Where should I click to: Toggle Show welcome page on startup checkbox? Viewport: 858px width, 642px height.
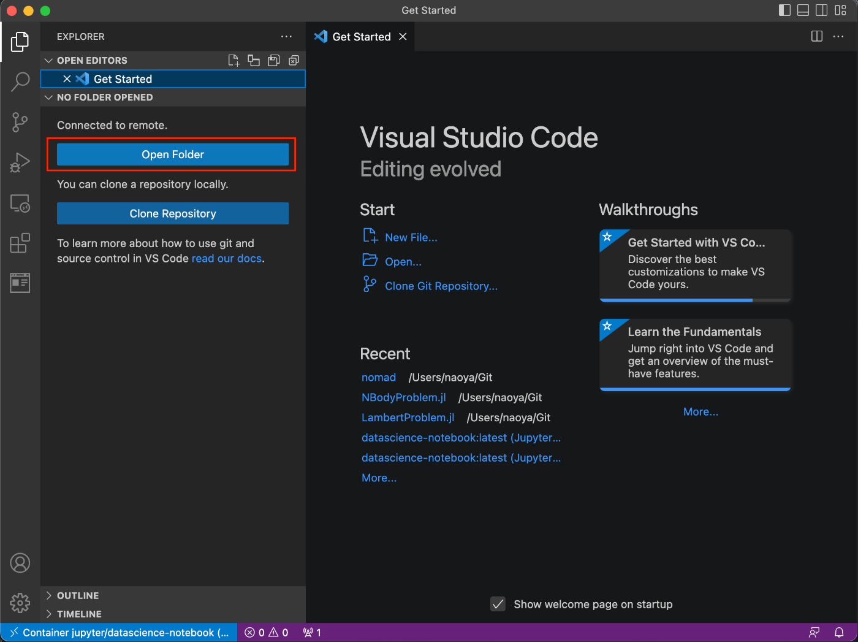click(498, 604)
